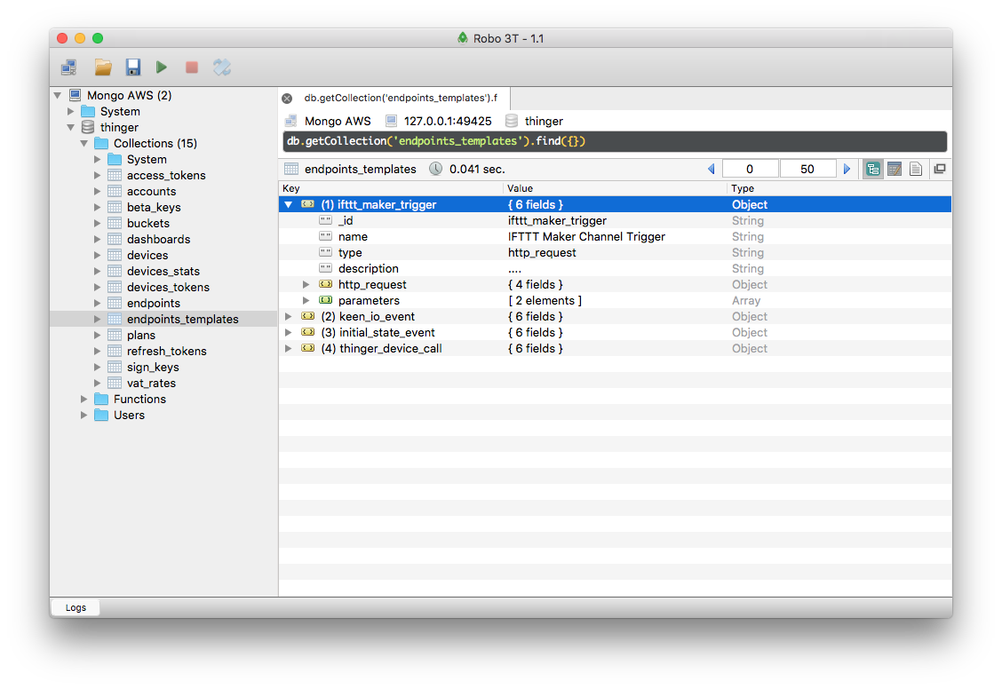Expand the thinger_device_call document
1002x689 pixels.
pyautogui.click(x=288, y=348)
